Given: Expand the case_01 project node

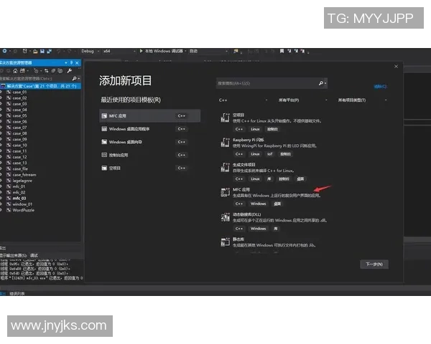Looking at the screenshot, I should coord(1,92).
